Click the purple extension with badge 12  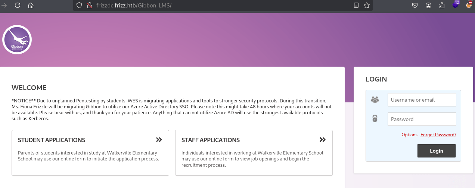tap(455, 5)
